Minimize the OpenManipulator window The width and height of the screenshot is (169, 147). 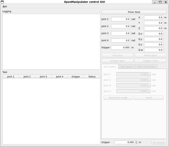click(154, 2)
